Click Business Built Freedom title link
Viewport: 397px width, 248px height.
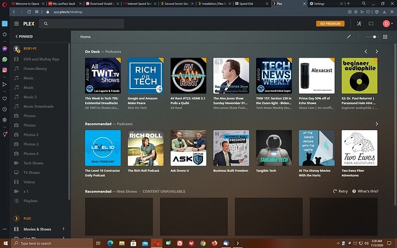[231, 170]
